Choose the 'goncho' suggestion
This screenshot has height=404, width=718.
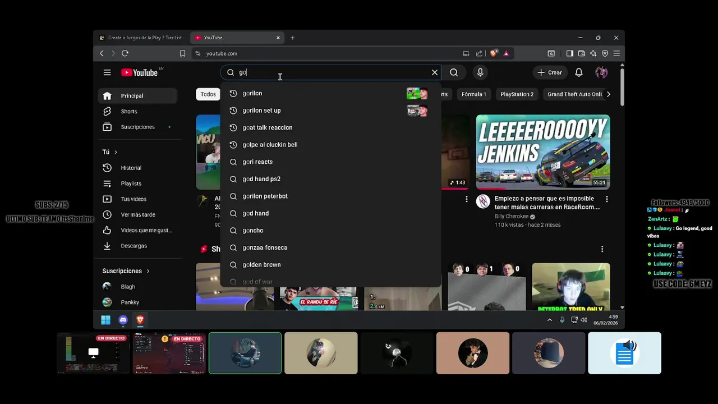click(330, 230)
